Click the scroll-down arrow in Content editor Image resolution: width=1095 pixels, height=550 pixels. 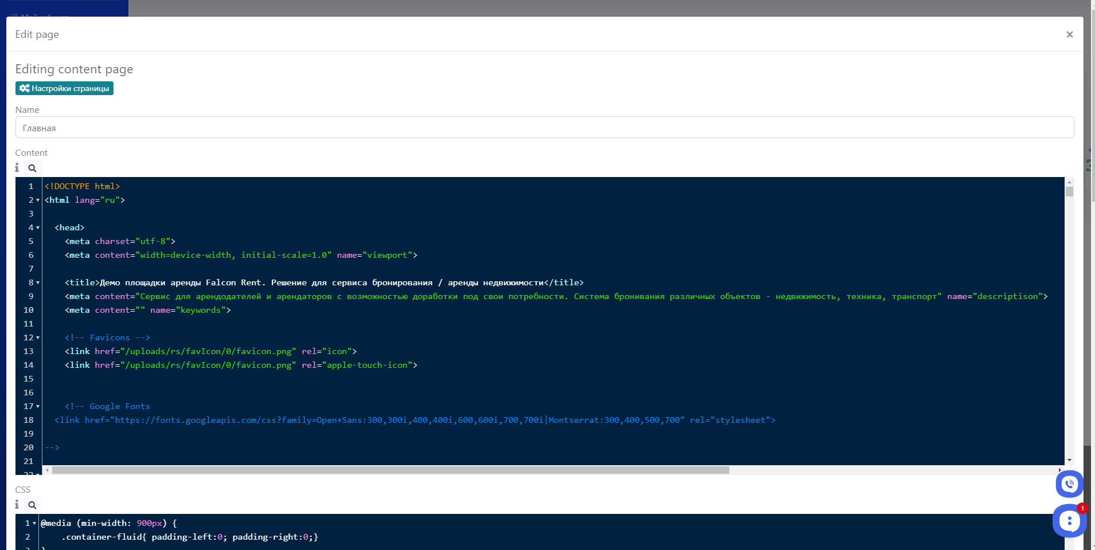click(x=1069, y=460)
